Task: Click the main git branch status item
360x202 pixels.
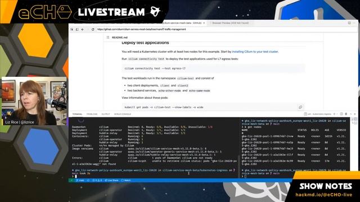Action: [x=80, y=181]
